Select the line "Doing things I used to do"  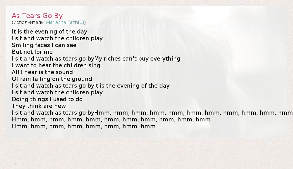(47, 99)
